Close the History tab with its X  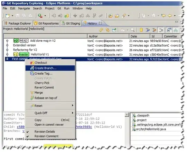point(100,23)
